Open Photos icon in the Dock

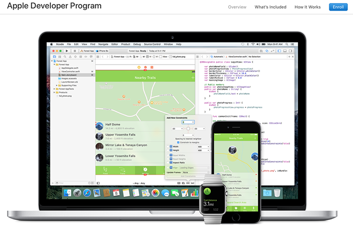click(x=155, y=193)
